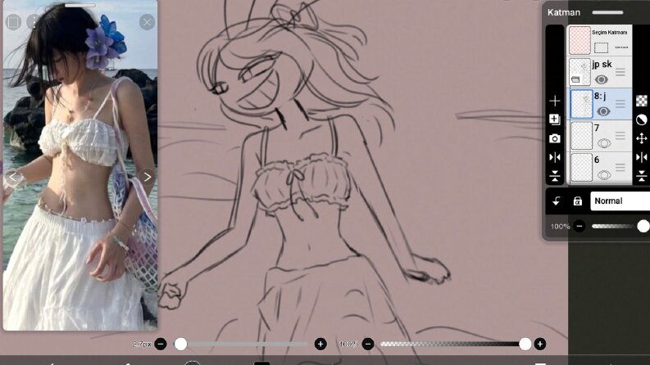This screenshot has height=365, width=650.
Task: Show the next reference image
Action: coord(148,177)
